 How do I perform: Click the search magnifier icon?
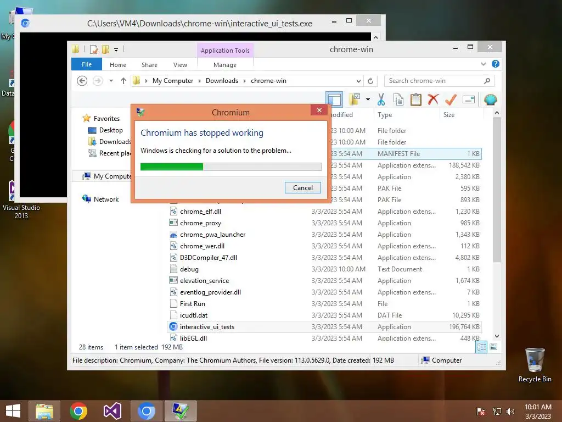(x=487, y=81)
